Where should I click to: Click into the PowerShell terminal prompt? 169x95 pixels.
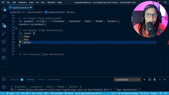[139, 90]
